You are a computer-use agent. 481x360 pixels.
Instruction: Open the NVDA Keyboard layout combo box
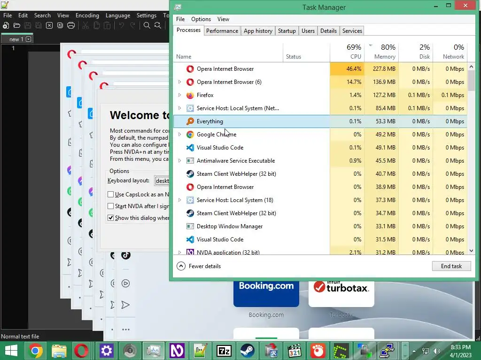[x=162, y=180]
